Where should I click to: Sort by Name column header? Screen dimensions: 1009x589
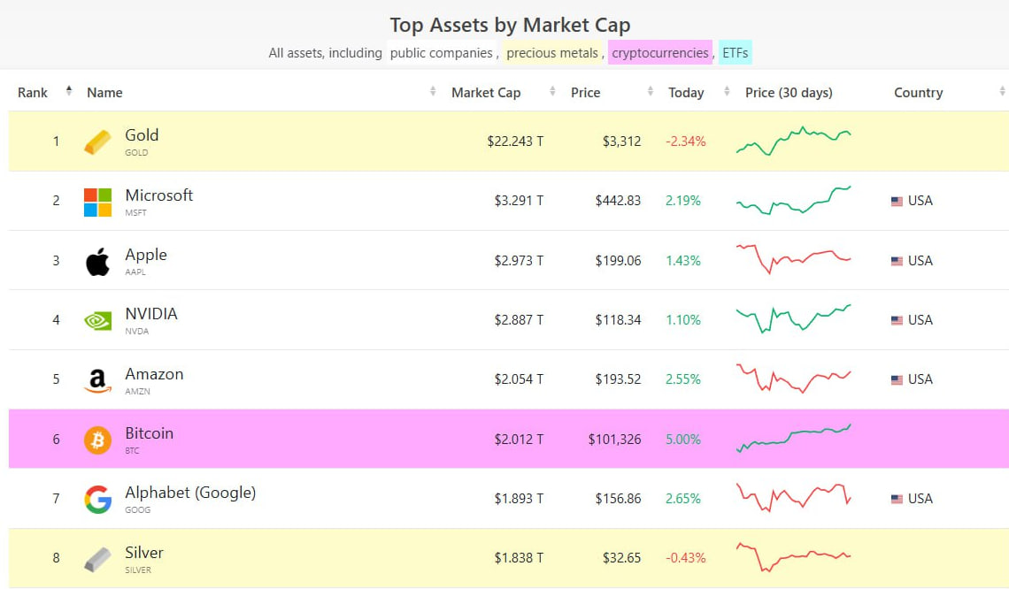(105, 93)
